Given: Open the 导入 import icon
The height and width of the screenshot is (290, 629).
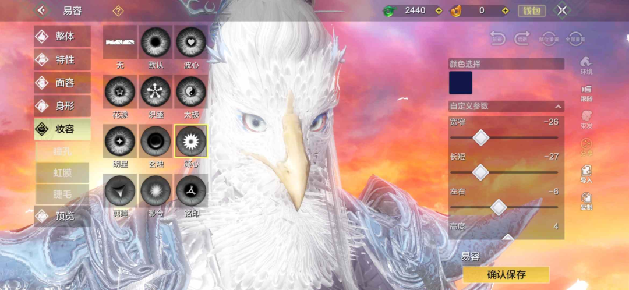Looking at the screenshot, I should (x=586, y=174).
